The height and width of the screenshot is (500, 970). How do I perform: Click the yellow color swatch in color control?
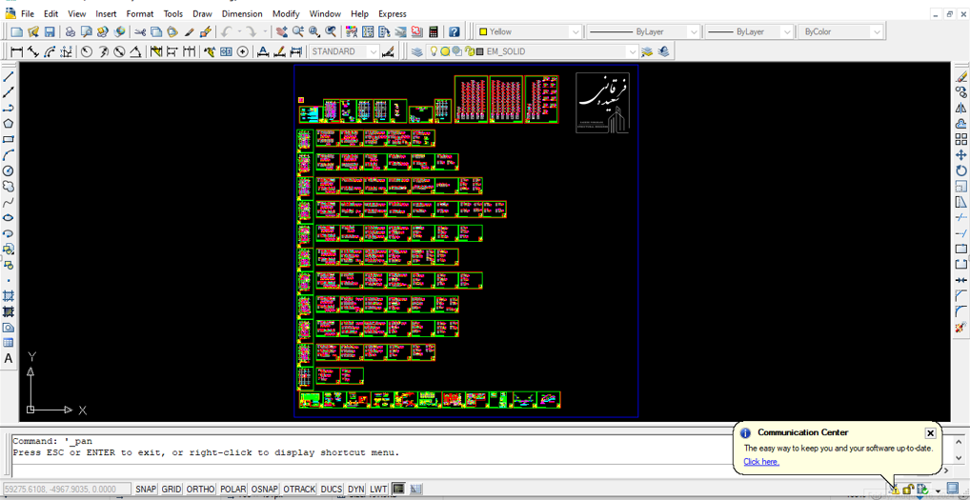point(483,32)
